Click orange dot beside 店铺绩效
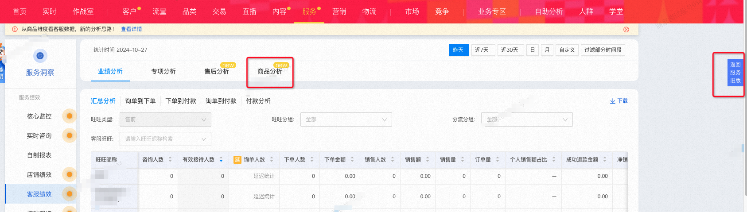 click(69, 174)
